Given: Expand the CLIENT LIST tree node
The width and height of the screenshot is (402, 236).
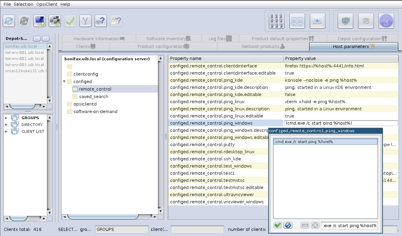Looking at the screenshot, I should coord(6,131).
